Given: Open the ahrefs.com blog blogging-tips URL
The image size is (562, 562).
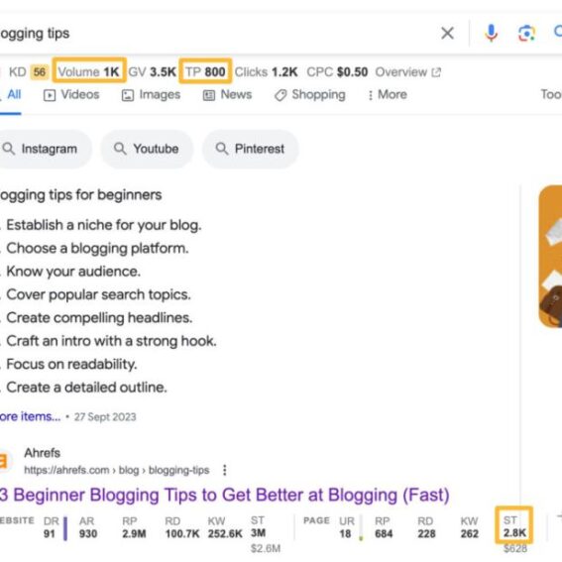Looking at the screenshot, I should 117,470.
